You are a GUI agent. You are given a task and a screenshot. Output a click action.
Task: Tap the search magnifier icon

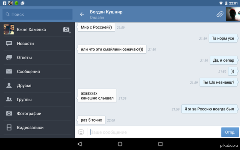(x=8, y=14)
